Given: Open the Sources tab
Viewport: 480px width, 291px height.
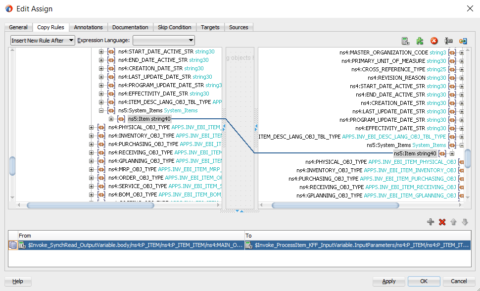Looking at the screenshot, I should click(239, 27).
